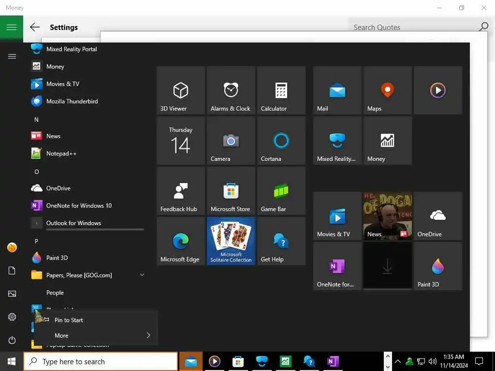Open People from the app list

point(88,293)
